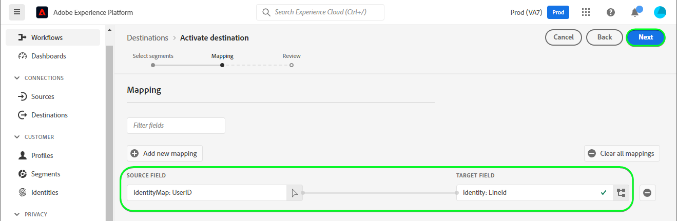Open the help question mark icon
This screenshot has height=221, width=677.
coord(611,12)
